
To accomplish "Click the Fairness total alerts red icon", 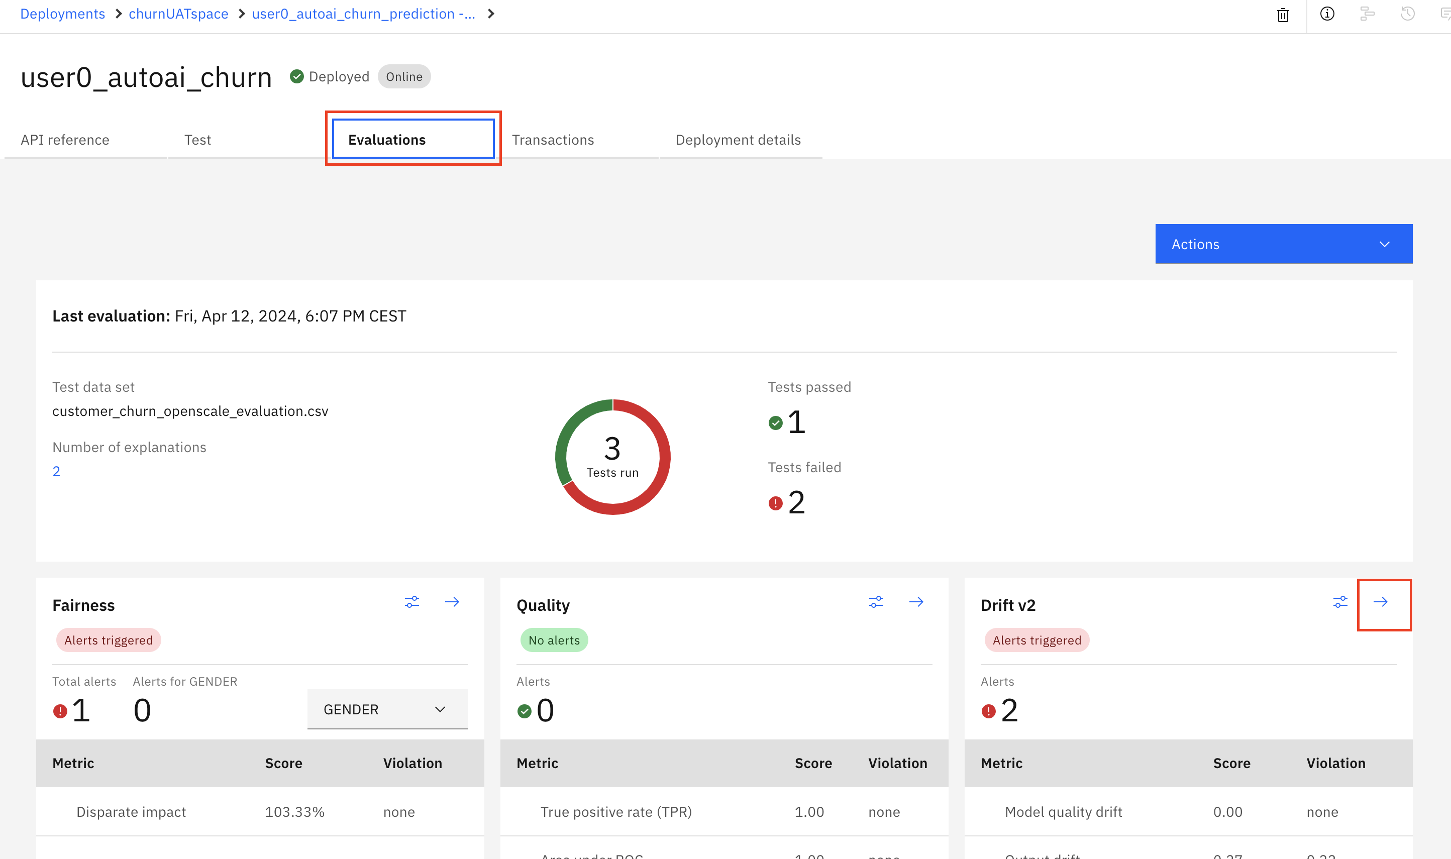I will [x=60, y=711].
